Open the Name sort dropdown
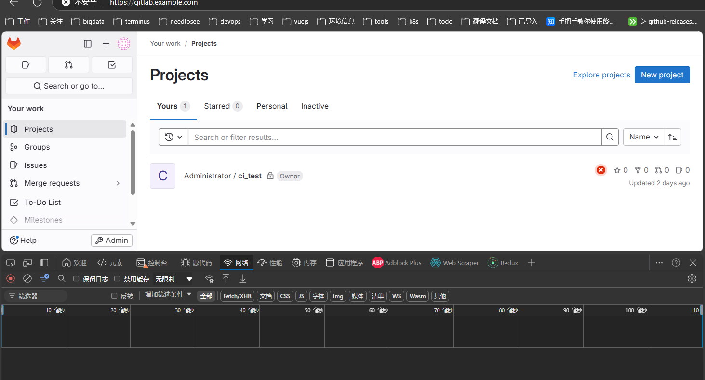This screenshot has width=705, height=380. click(644, 137)
